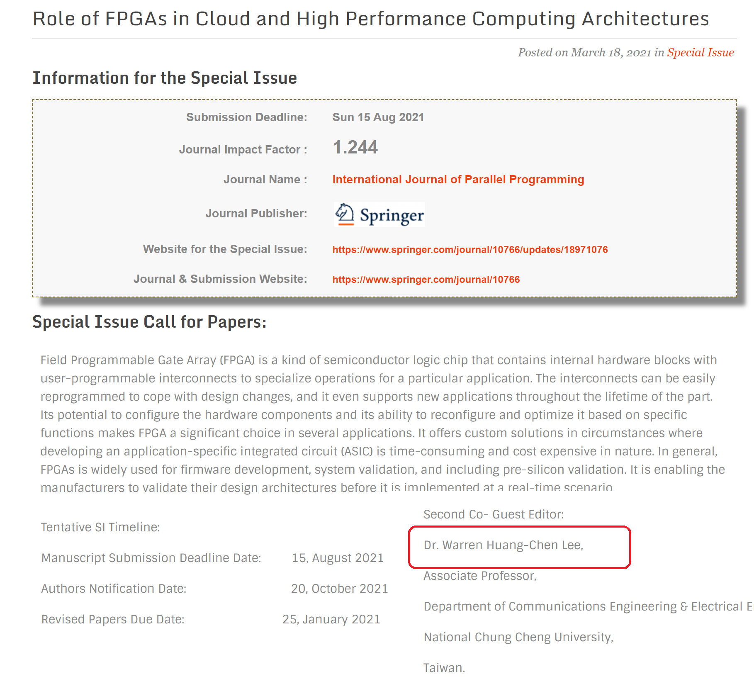Image resolution: width=754 pixels, height=691 pixels.
Task: Click the Second Co- Guest Editor label
Action: tap(494, 515)
